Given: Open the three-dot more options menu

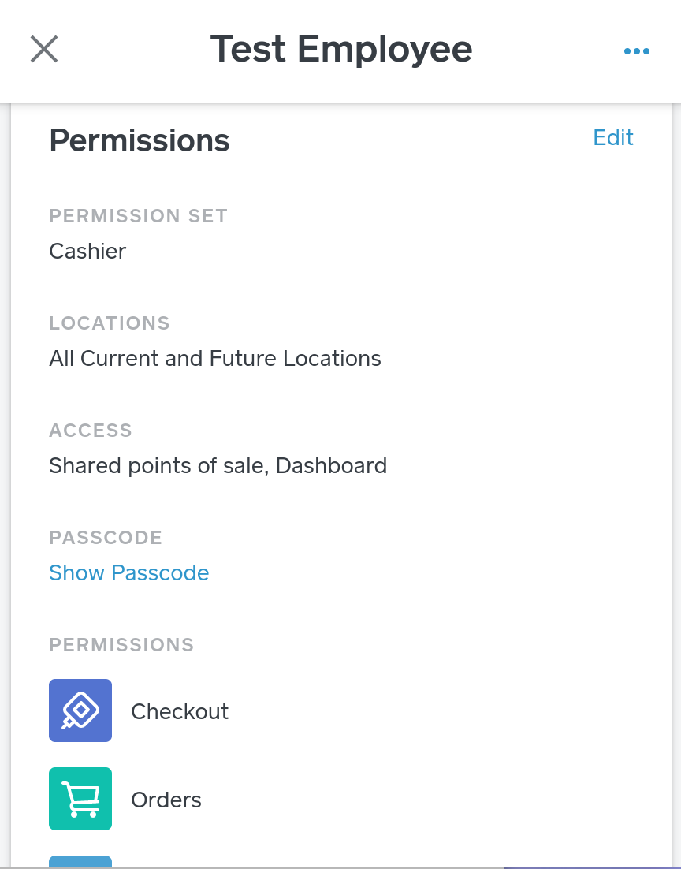Looking at the screenshot, I should 636,51.
